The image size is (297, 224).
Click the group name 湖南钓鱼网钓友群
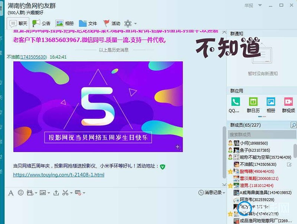pos(32,6)
